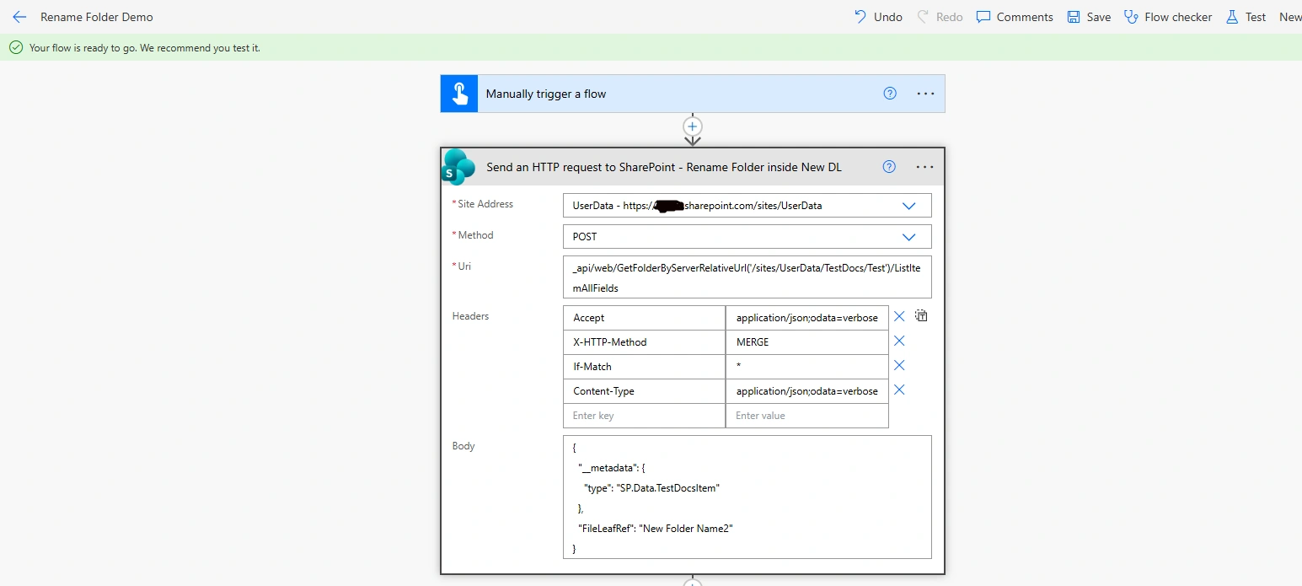This screenshot has height=586, width=1302.
Task: Expand the Site Address dropdown
Action: [x=908, y=206]
